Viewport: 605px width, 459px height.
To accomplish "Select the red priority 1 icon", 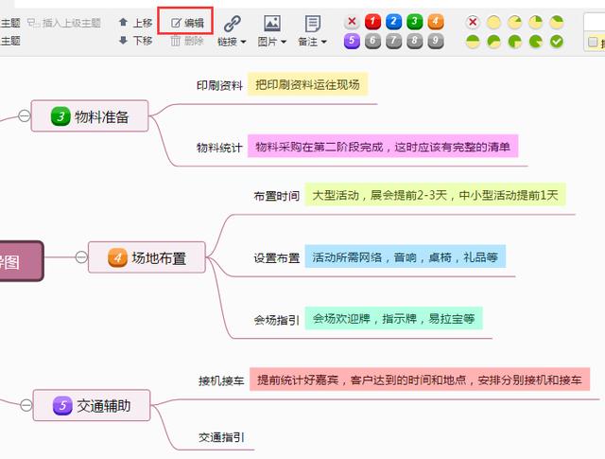I will [372, 22].
